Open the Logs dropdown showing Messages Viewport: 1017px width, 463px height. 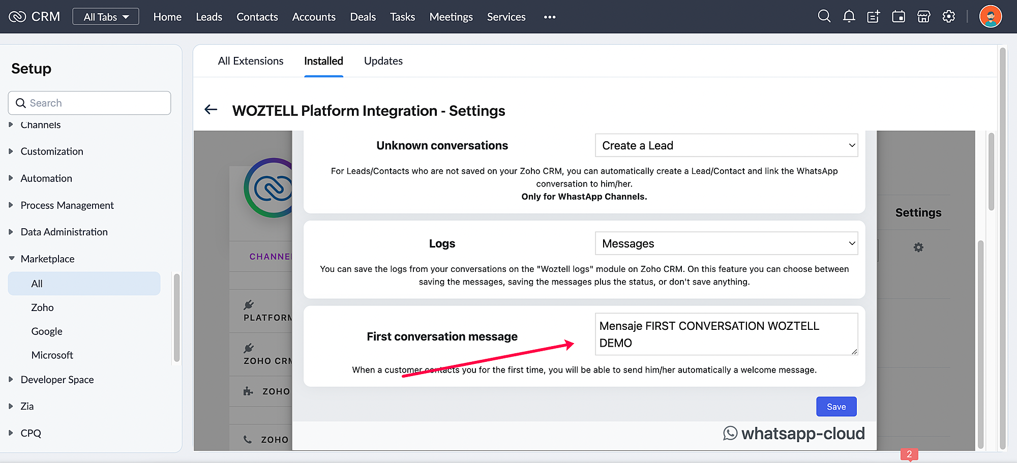click(726, 243)
